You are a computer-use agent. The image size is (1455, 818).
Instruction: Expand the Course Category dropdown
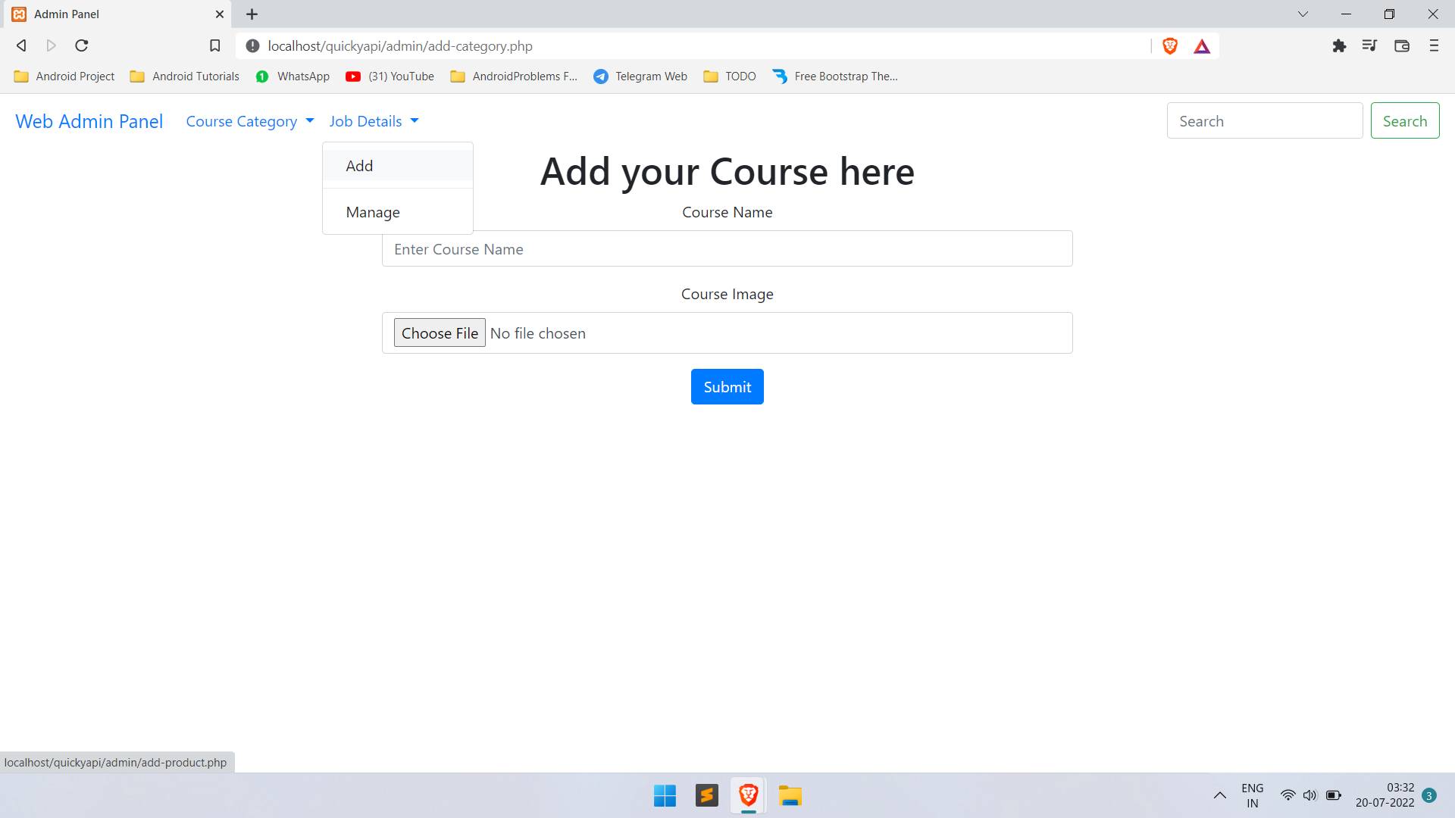point(249,121)
